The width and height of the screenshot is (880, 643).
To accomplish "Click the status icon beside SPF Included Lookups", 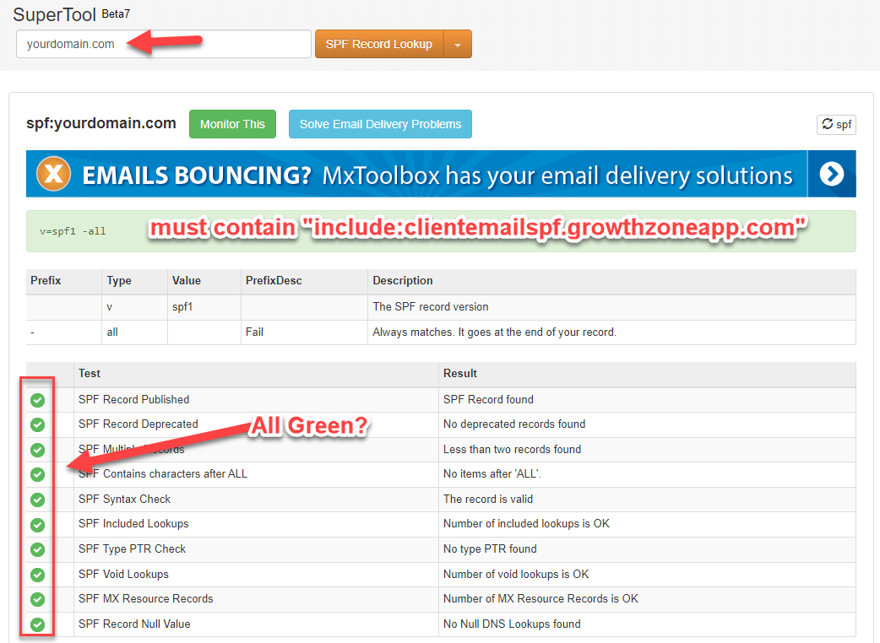I will pos(37,525).
